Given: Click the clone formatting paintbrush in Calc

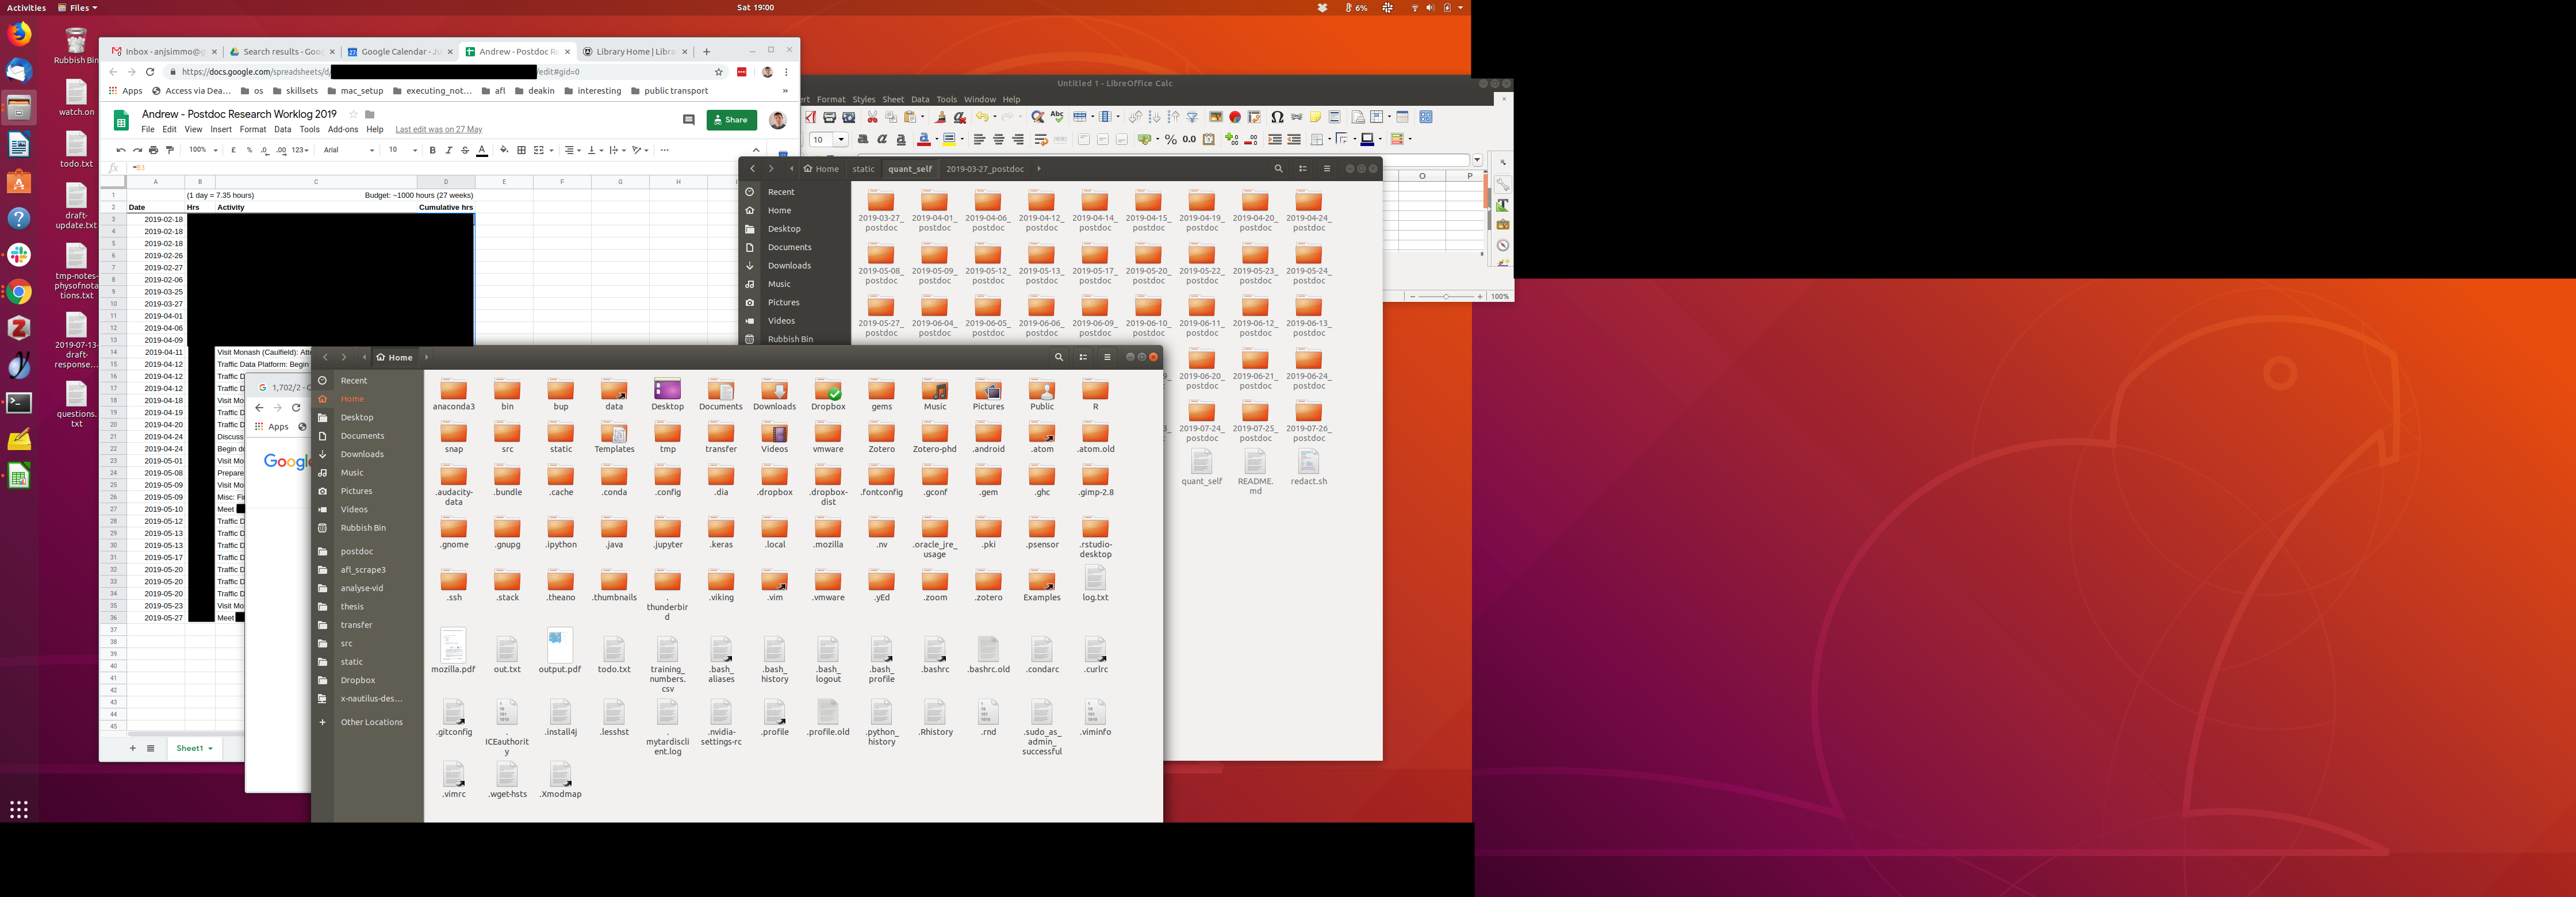Looking at the screenshot, I should (940, 117).
